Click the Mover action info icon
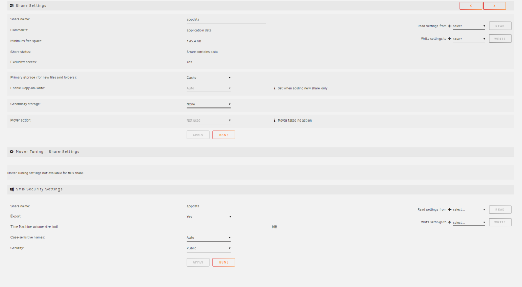The width and height of the screenshot is (522, 287). click(275, 121)
